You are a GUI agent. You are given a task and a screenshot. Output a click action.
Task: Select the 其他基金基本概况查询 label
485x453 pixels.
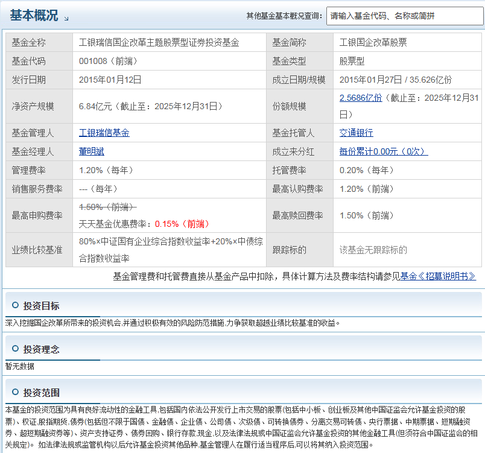pos(285,16)
